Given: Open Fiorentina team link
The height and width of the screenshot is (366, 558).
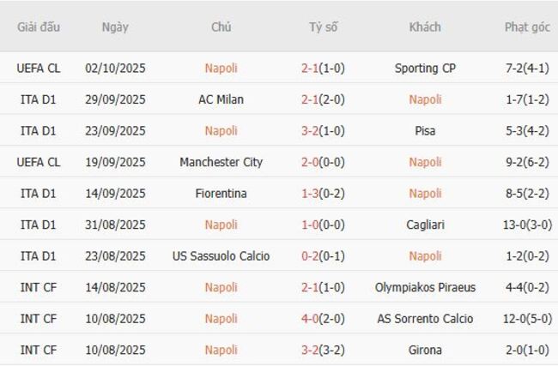Looking at the screenshot, I should click(221, 194).
